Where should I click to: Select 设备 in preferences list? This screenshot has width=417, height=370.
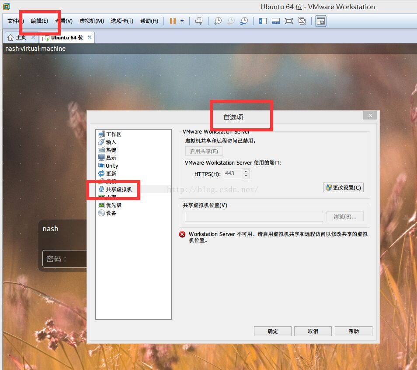pos(111,213)
